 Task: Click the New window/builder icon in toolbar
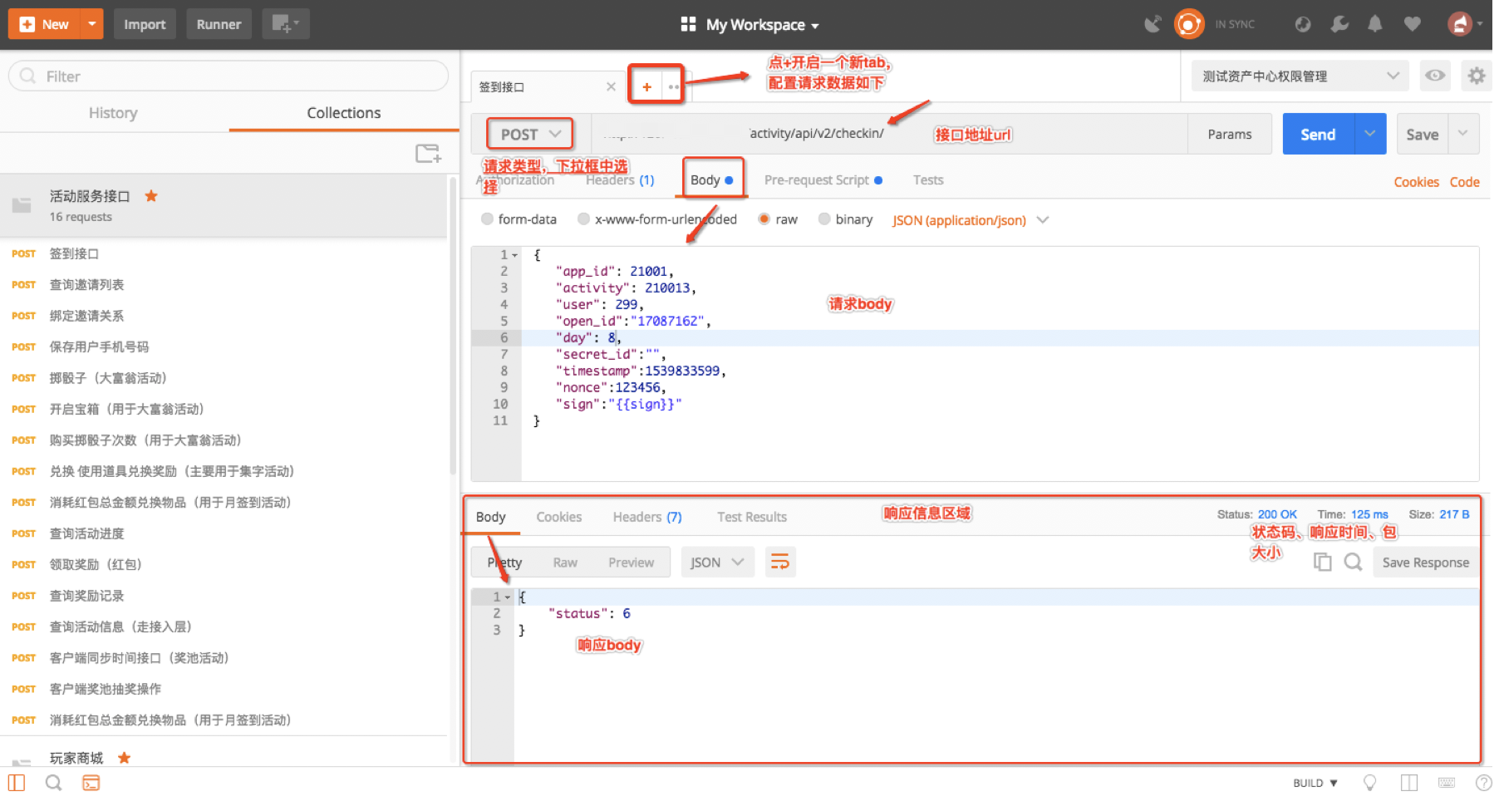pyautogui.click(x=286, y=24)
